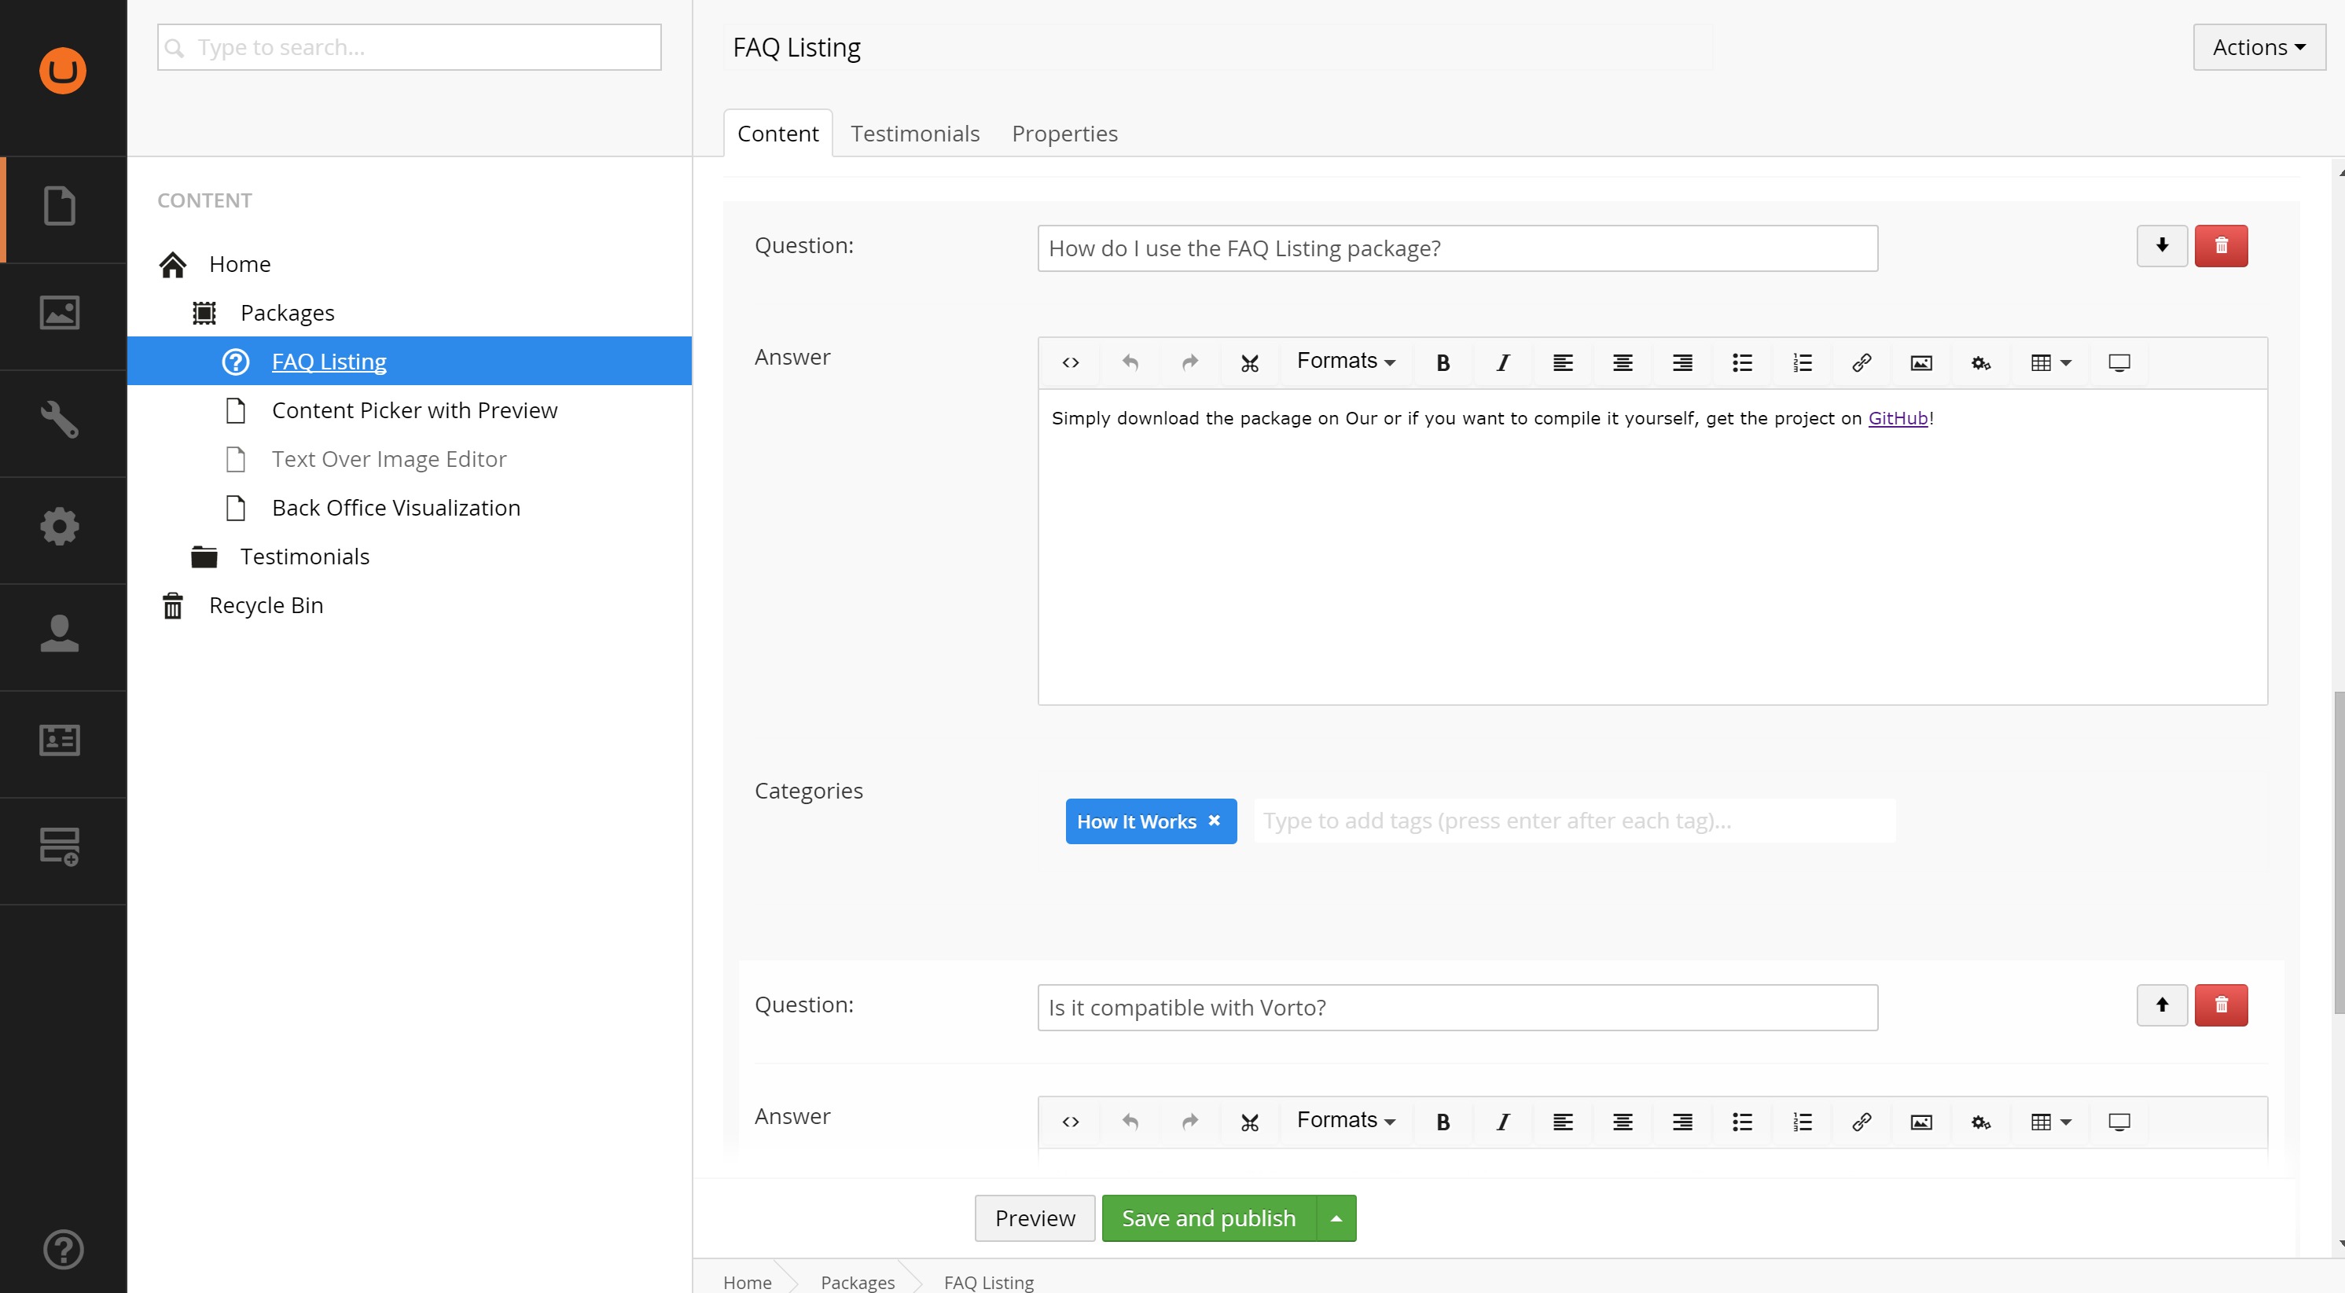Insert link in second Answer editor
Image resolution: width=2345 pixels, height=1293 pixels.
pos(1862,1122)
